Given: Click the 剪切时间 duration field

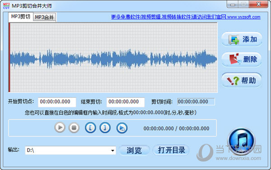Looking at the screenshot, I should 196,102.
